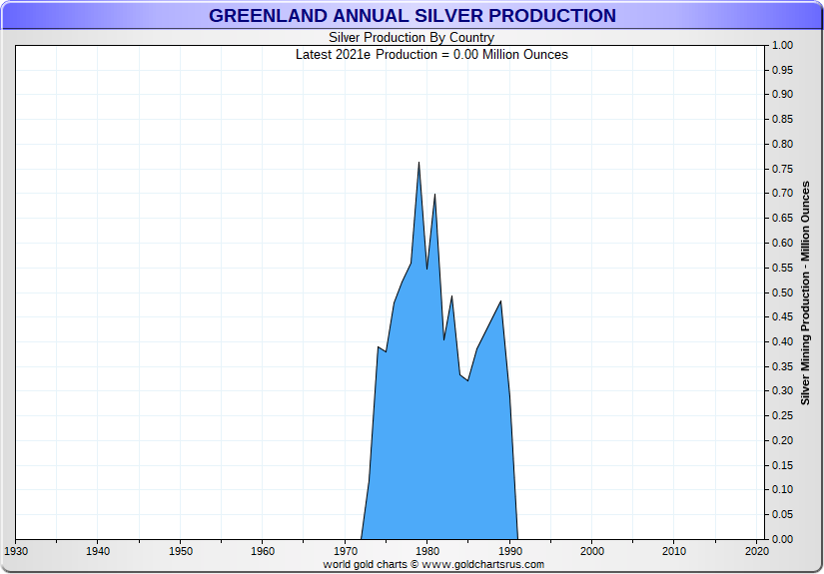Select the 2000 year axis label
Screen dimensions: 824x574
(x=592, y=551)
